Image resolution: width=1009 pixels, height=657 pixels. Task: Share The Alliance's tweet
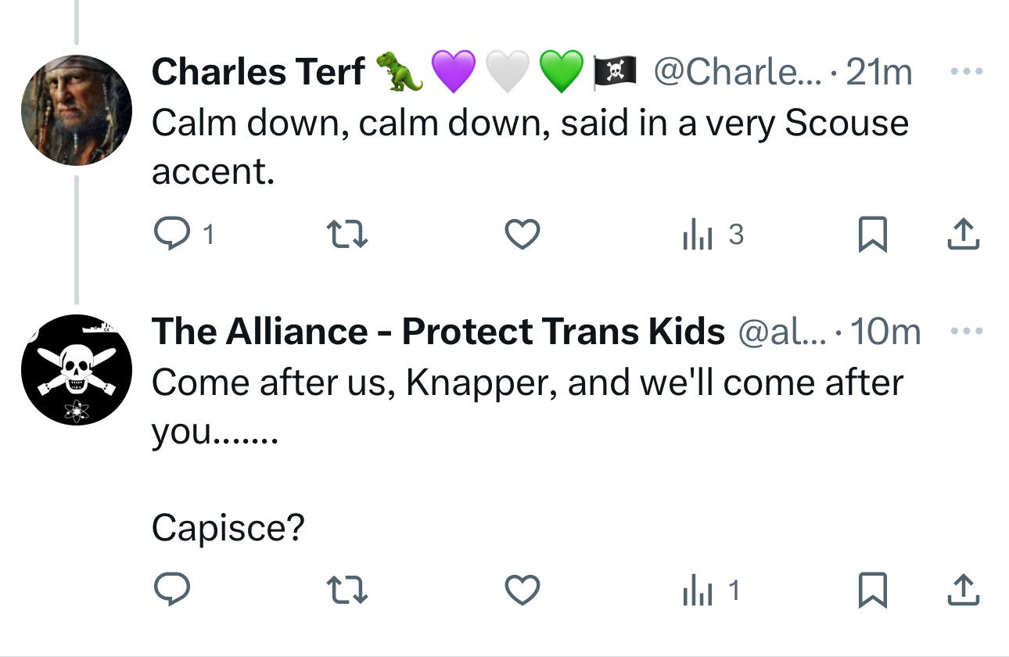tap(964, 591)
